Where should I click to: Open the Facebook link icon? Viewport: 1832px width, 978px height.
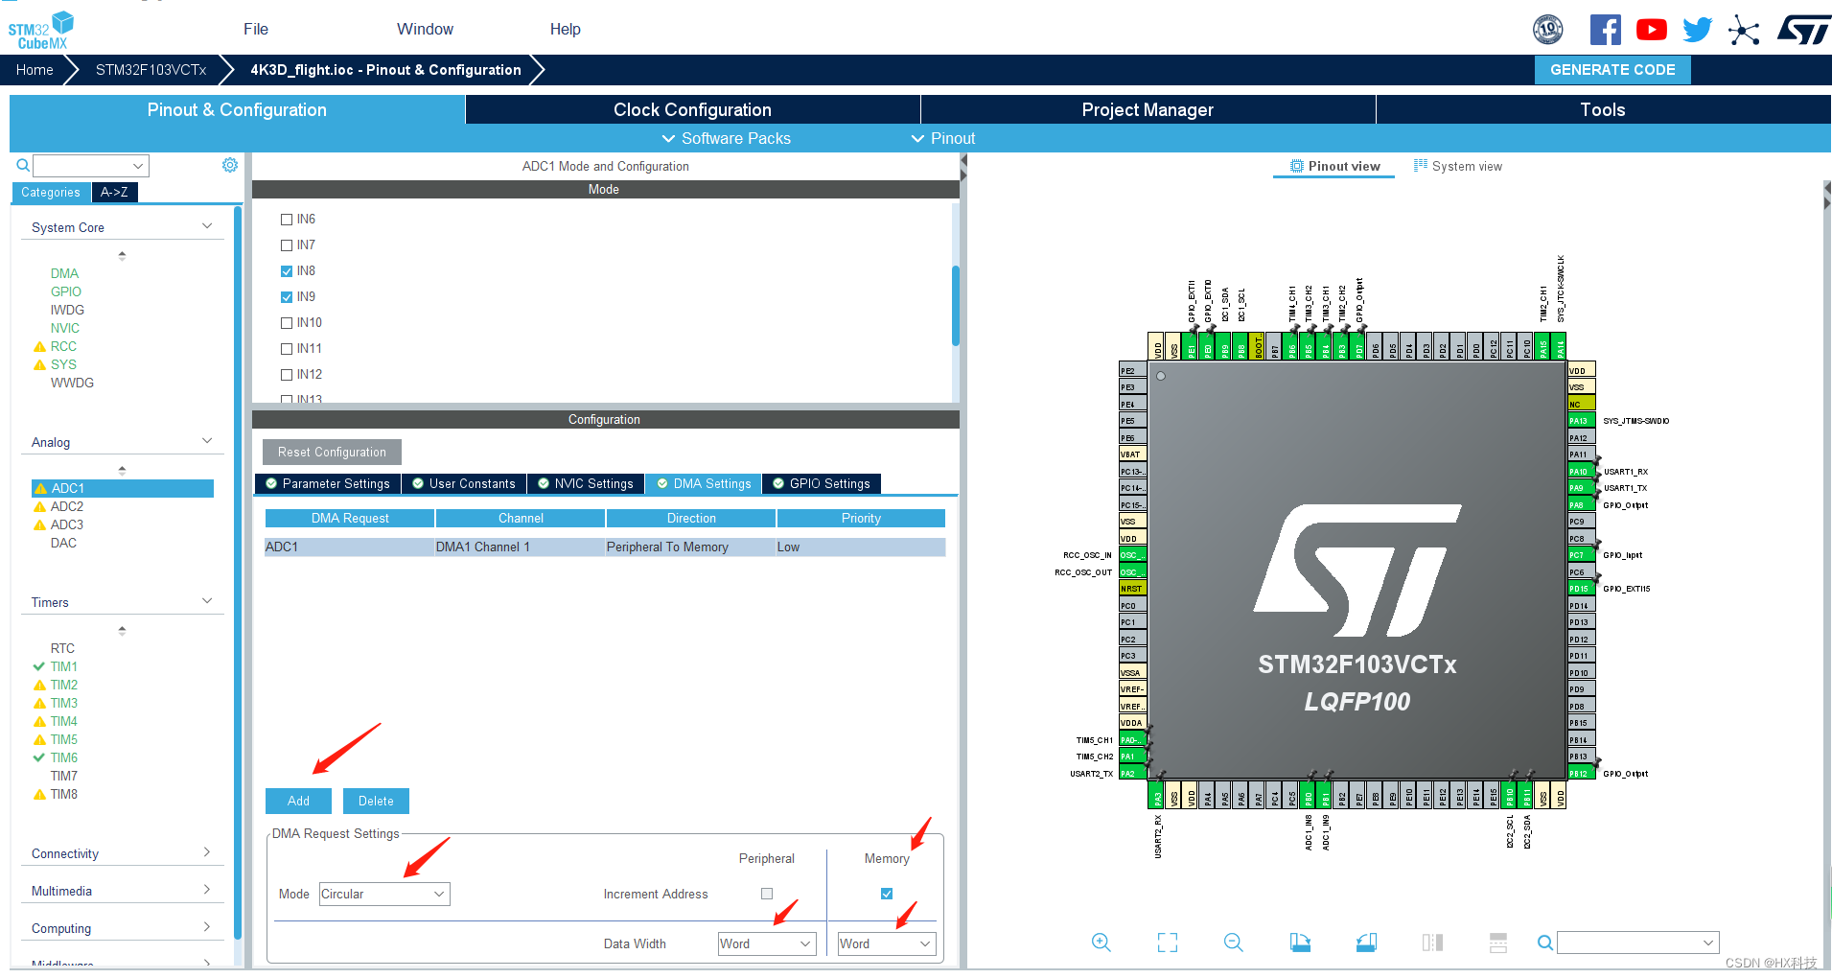tap(1605, 30)
